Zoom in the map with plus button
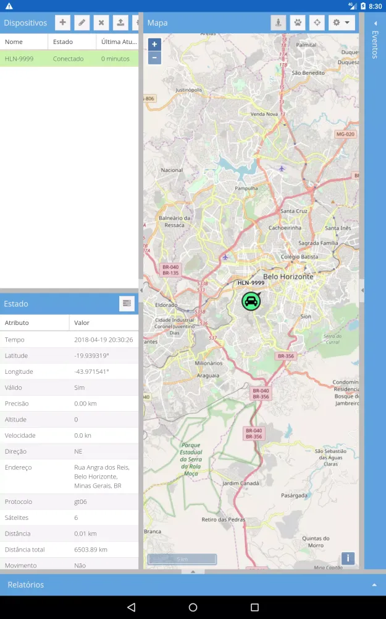Viewport: 386px width, 619px height. pos(154,45)
